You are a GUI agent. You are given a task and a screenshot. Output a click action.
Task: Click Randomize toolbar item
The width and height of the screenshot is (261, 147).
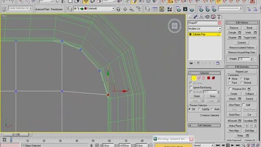click(x=57, y=9)
